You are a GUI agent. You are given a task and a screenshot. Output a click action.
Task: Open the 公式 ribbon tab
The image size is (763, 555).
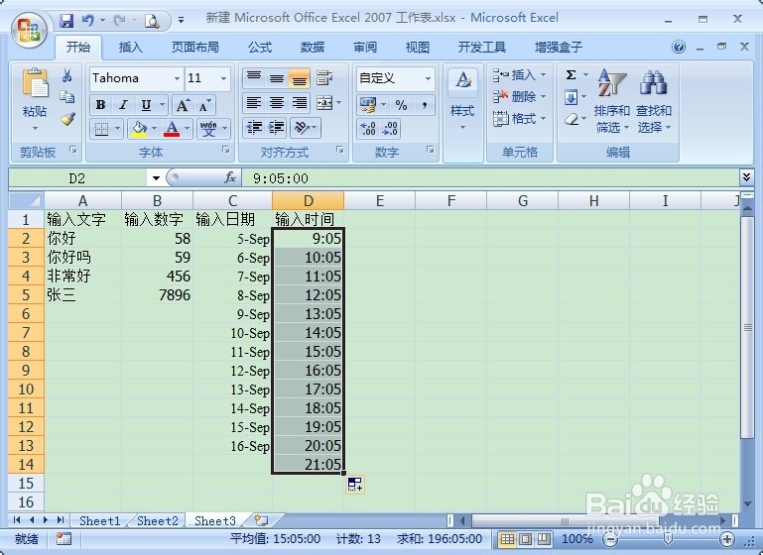coord(260,48)
